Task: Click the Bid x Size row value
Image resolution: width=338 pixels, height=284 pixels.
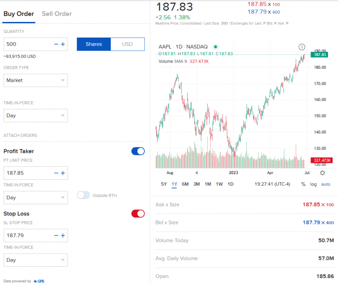Action: 318,222
